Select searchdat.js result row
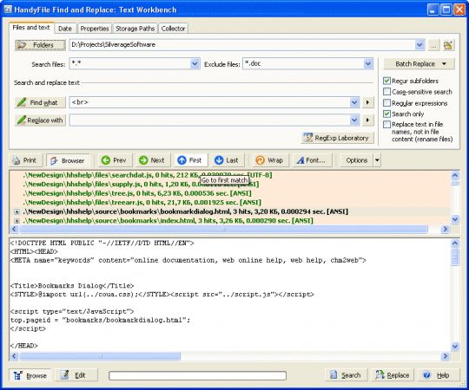 coord(147,175)
